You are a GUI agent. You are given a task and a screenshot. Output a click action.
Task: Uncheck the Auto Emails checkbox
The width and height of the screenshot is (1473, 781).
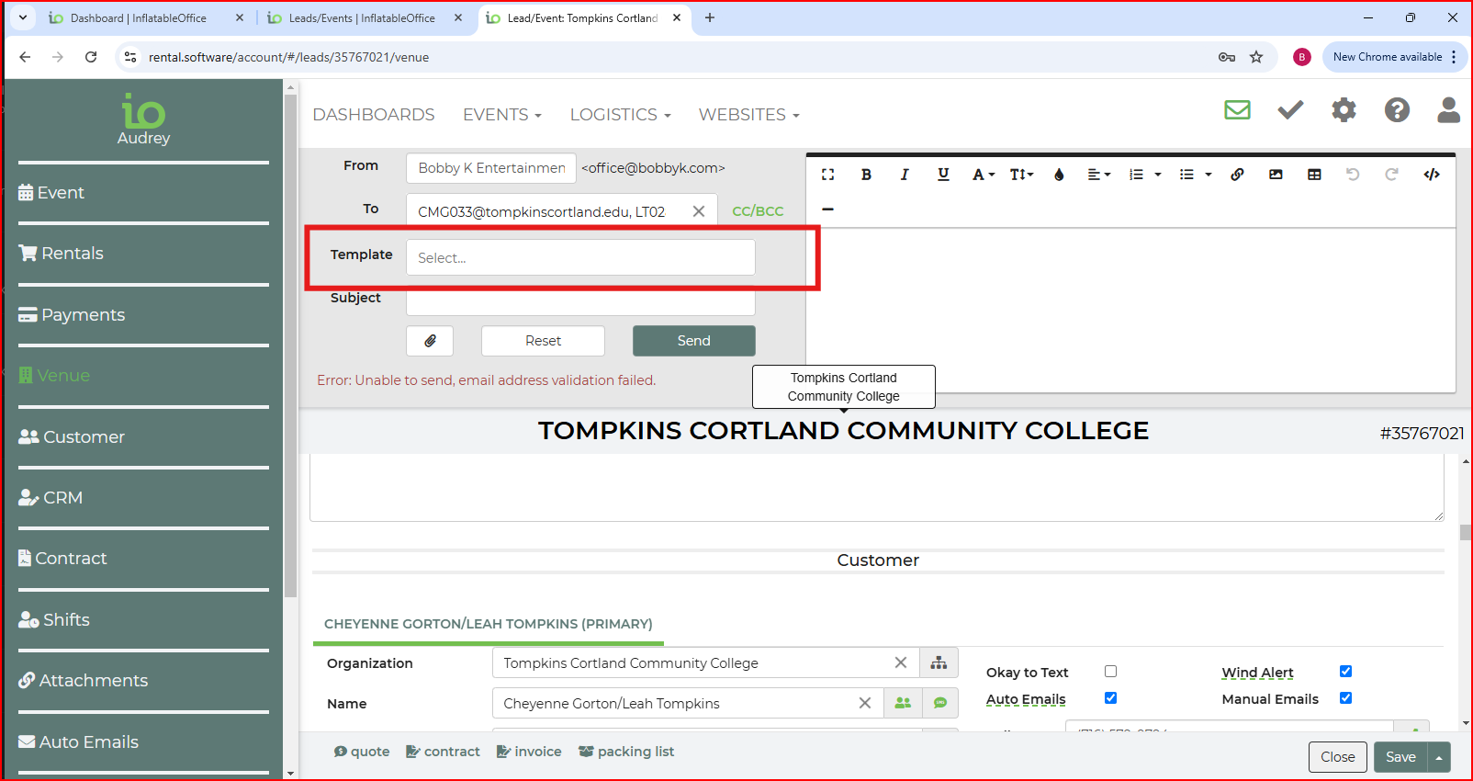[x=1110, y=698]
